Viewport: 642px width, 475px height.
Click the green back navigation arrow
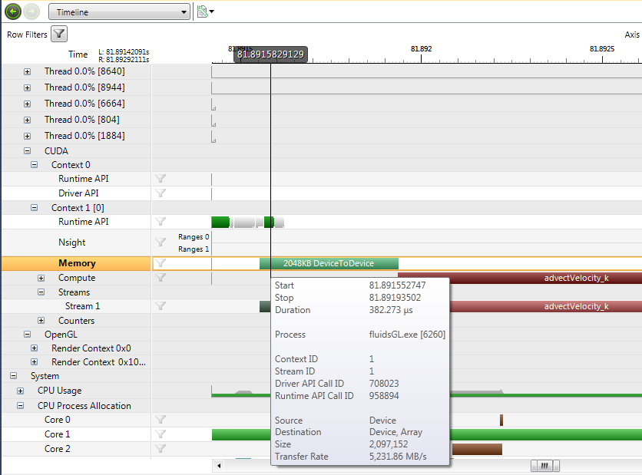tap(12, 12)
